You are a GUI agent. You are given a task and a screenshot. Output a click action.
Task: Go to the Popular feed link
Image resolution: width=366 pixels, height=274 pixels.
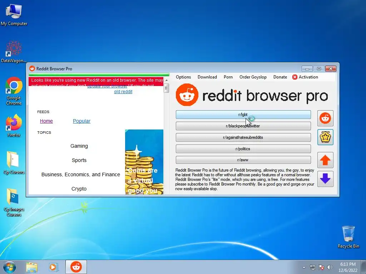(81, 121)
